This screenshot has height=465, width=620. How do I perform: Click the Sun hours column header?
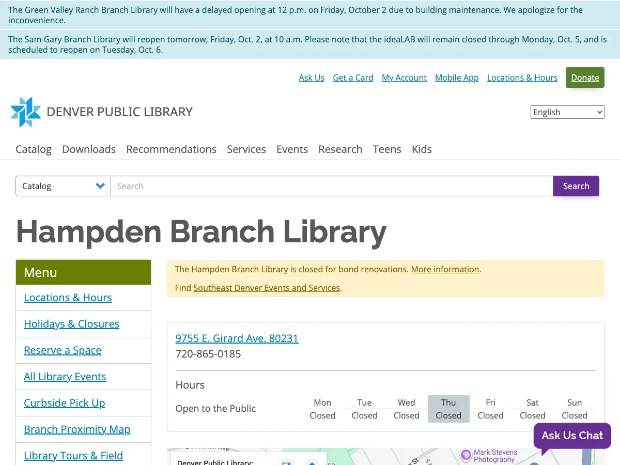point(575,402)
